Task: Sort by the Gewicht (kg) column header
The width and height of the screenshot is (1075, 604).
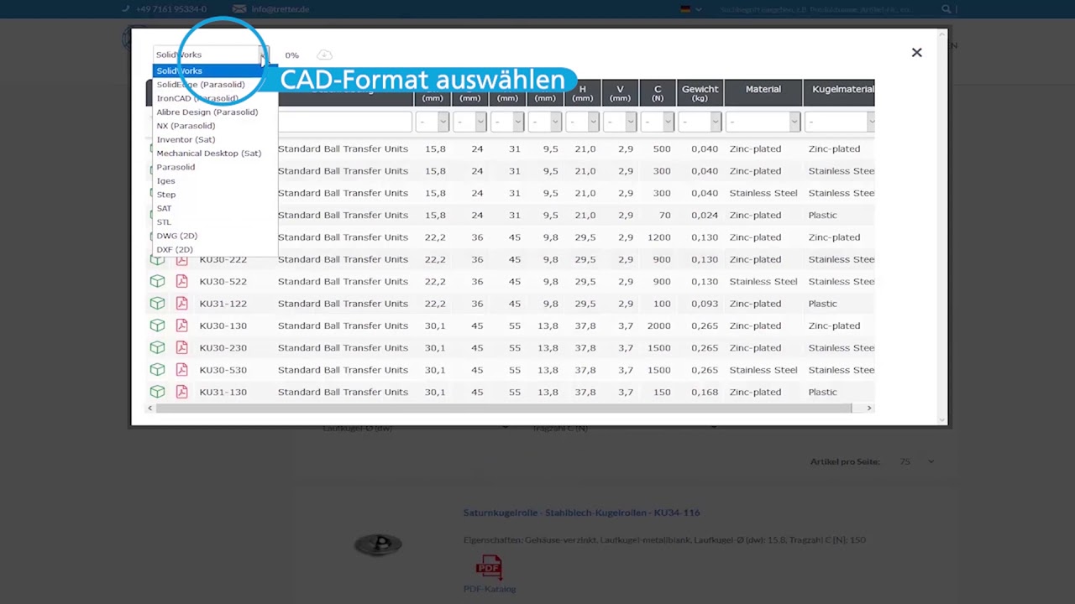Action: tap(700, 93)
